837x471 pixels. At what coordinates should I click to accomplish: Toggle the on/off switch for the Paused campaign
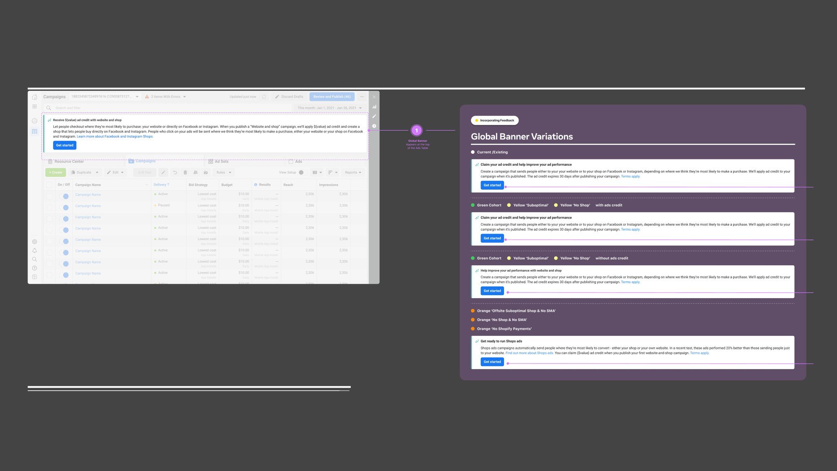(x=64, y=207)
